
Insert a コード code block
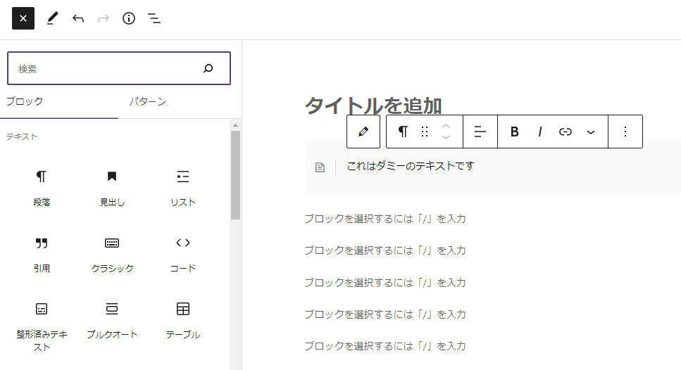[183, 255]
